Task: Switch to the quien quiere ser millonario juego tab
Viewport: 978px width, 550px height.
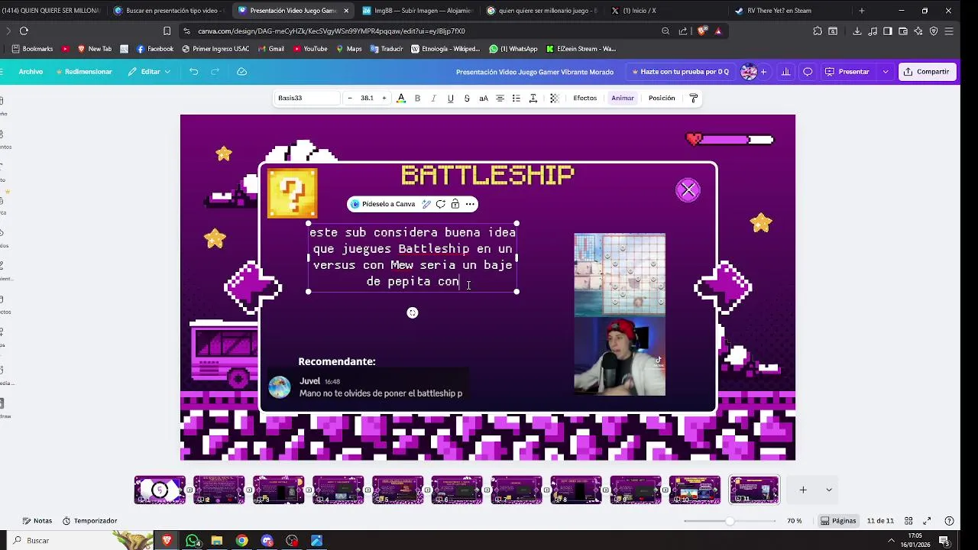Action: 542,11
